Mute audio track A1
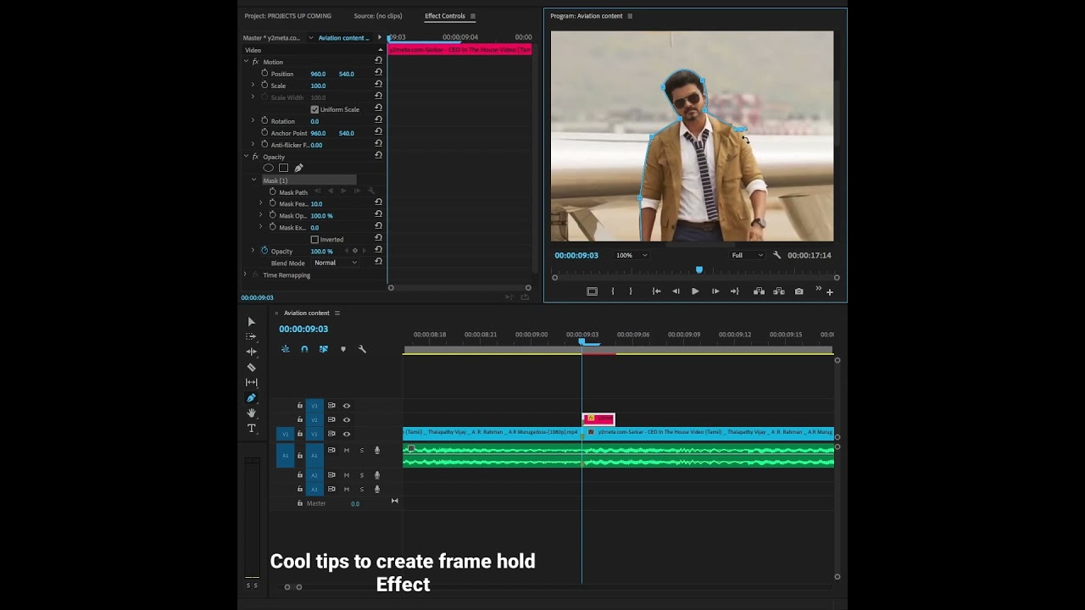Viewport: 1085px width, 610px height. (x=347, y=450)
